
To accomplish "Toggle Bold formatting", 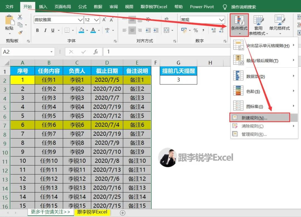I will coord(37,30).
